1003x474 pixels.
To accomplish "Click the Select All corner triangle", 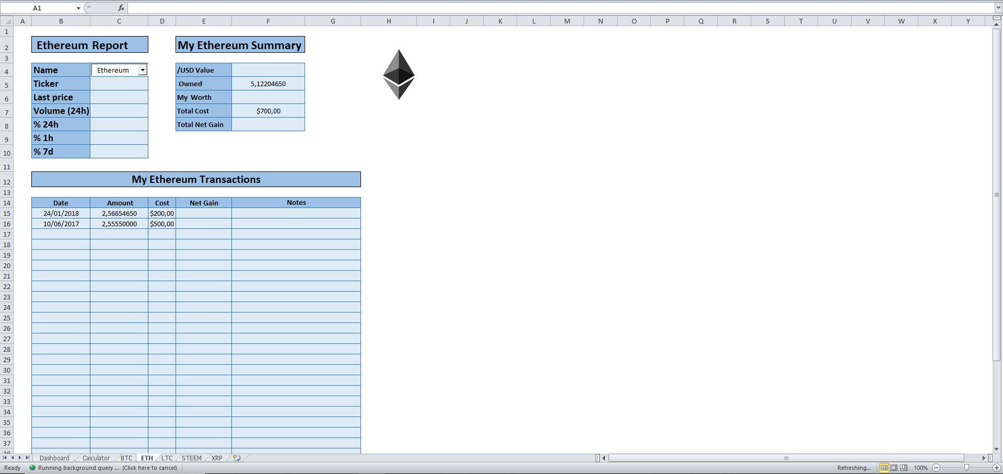I will click(7, 21).
